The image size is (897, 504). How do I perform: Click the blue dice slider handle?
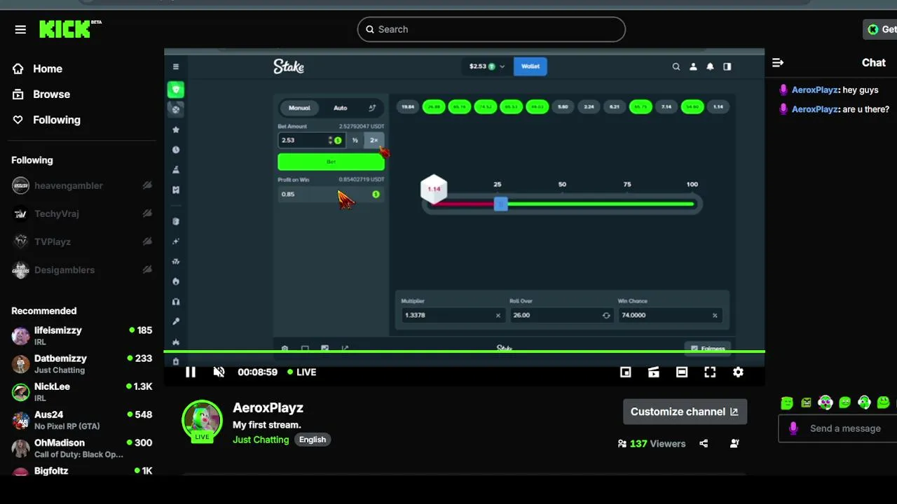pyautogui.click(x=500, y=204)
